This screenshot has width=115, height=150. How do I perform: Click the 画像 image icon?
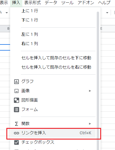point(17,91)
